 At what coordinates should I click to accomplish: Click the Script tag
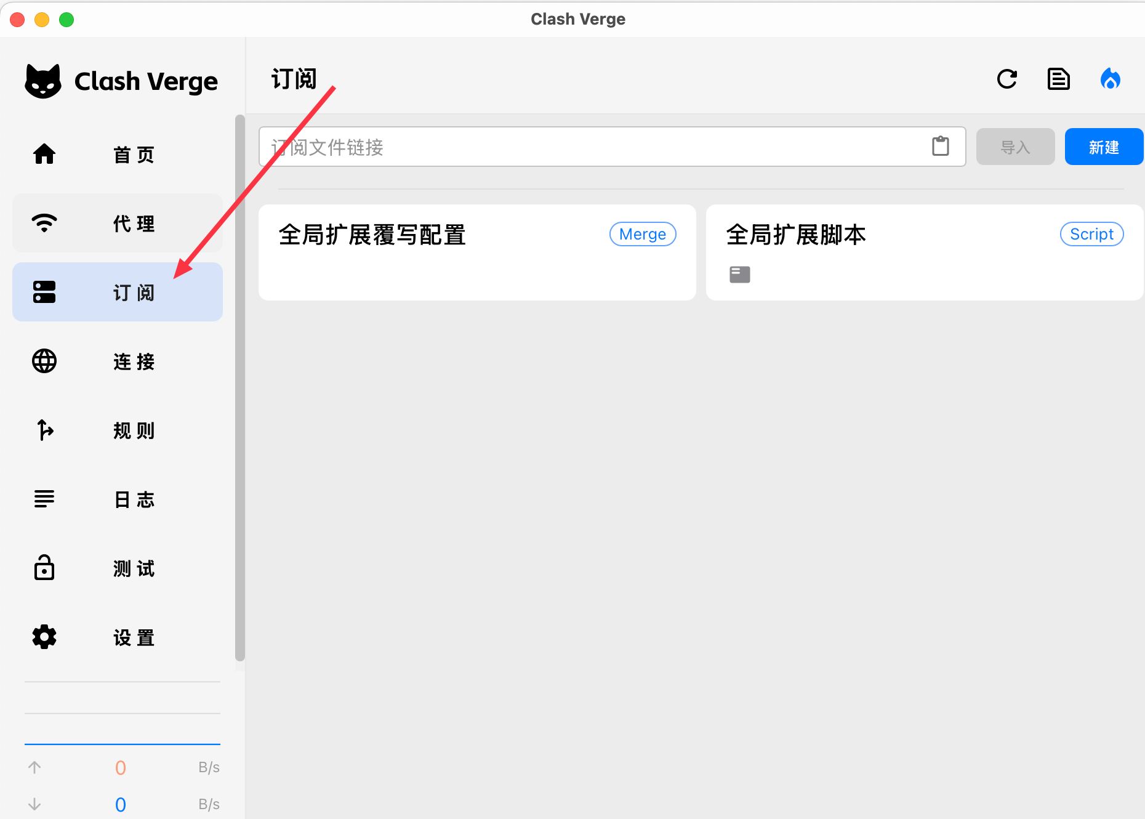pyautogui.click(x=1092, y=234)
